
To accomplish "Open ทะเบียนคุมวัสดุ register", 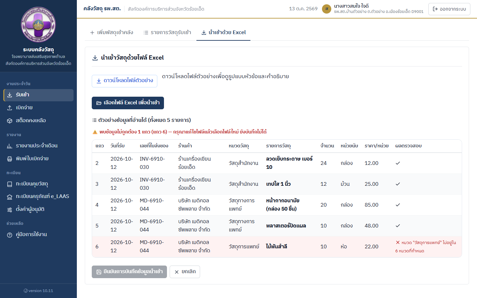I will pos(38,184).
